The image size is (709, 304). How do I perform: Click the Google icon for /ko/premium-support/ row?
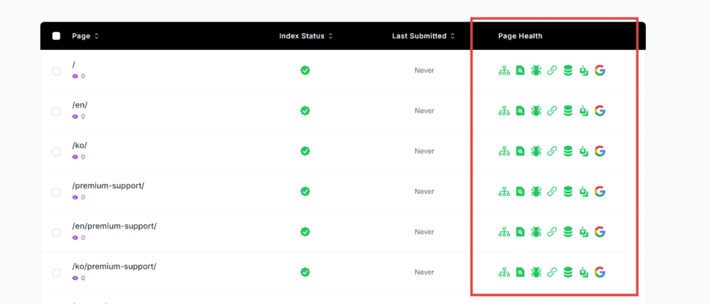pyautogui.click(x=600, y=272)
